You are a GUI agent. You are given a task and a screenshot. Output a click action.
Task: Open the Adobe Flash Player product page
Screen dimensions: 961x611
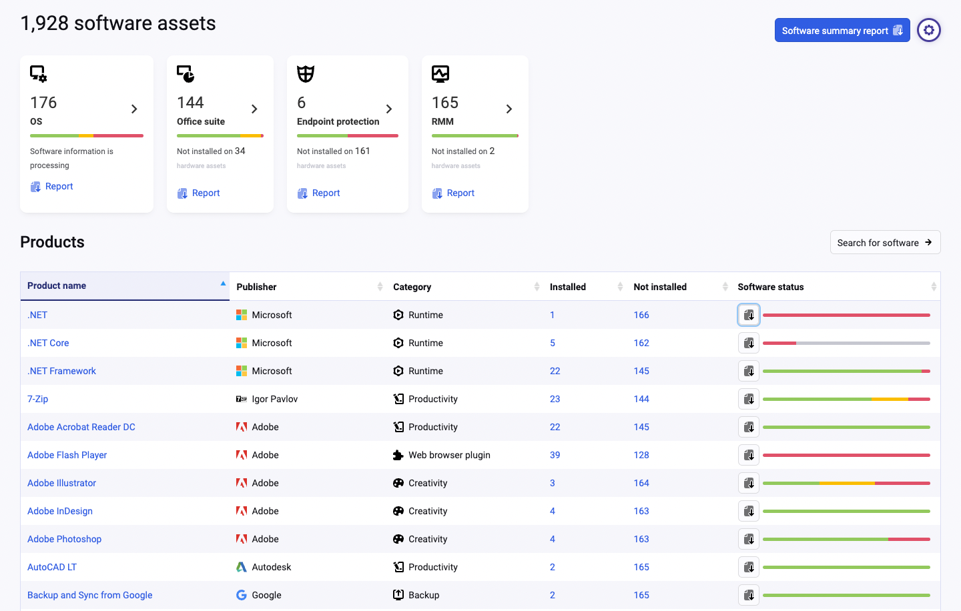(x=67, y=454)
